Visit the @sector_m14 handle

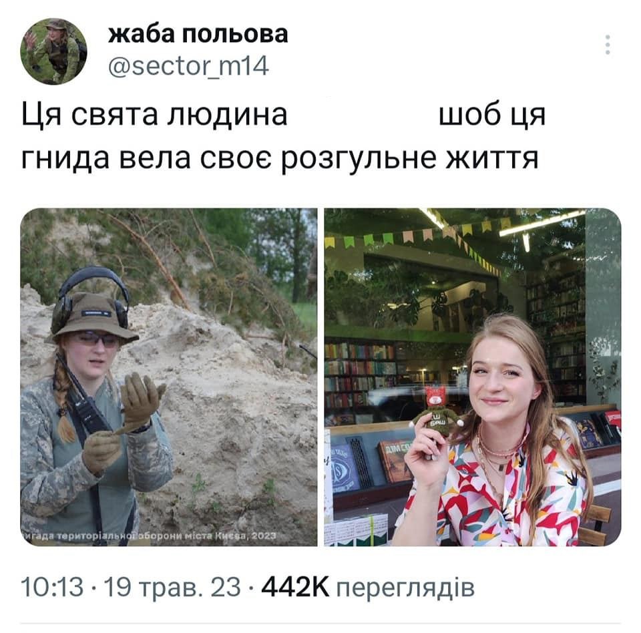[188, 66]
